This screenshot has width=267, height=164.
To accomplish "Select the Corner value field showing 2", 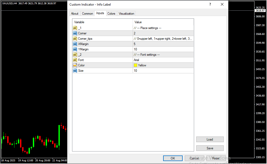I will [x=163, y=33].
